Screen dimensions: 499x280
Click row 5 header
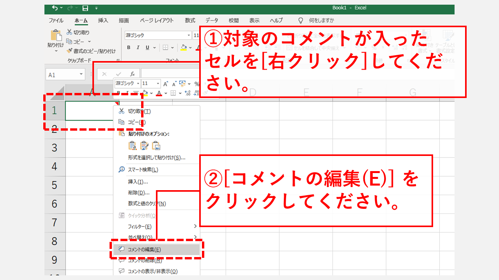pos(55,185)
